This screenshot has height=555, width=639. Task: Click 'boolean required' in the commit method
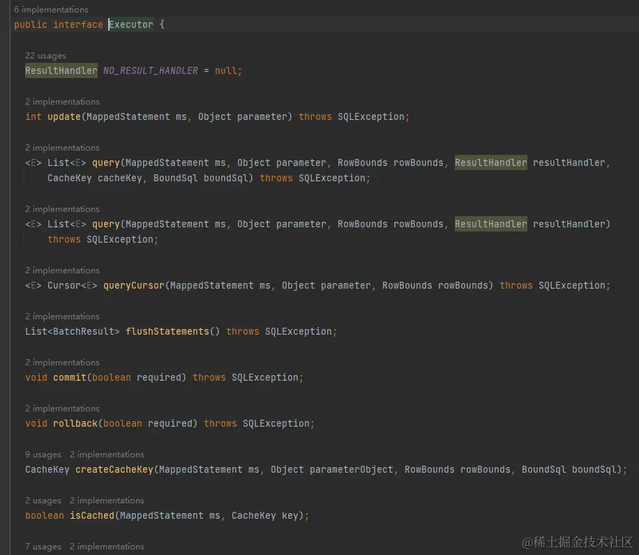(137, 377)
